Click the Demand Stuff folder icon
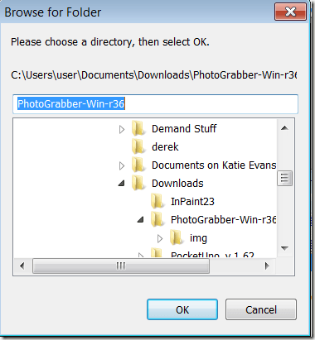The width and height of the screenshot is (315, 340). [138, 128]
